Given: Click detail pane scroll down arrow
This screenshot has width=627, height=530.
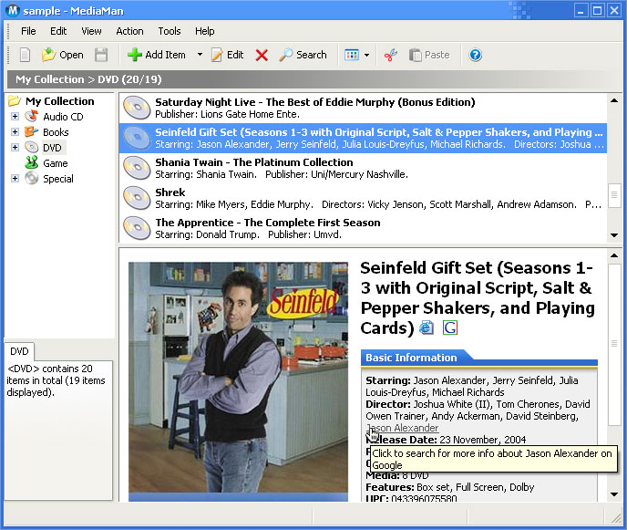Looking at the screenshot, I should click(614, 494).
